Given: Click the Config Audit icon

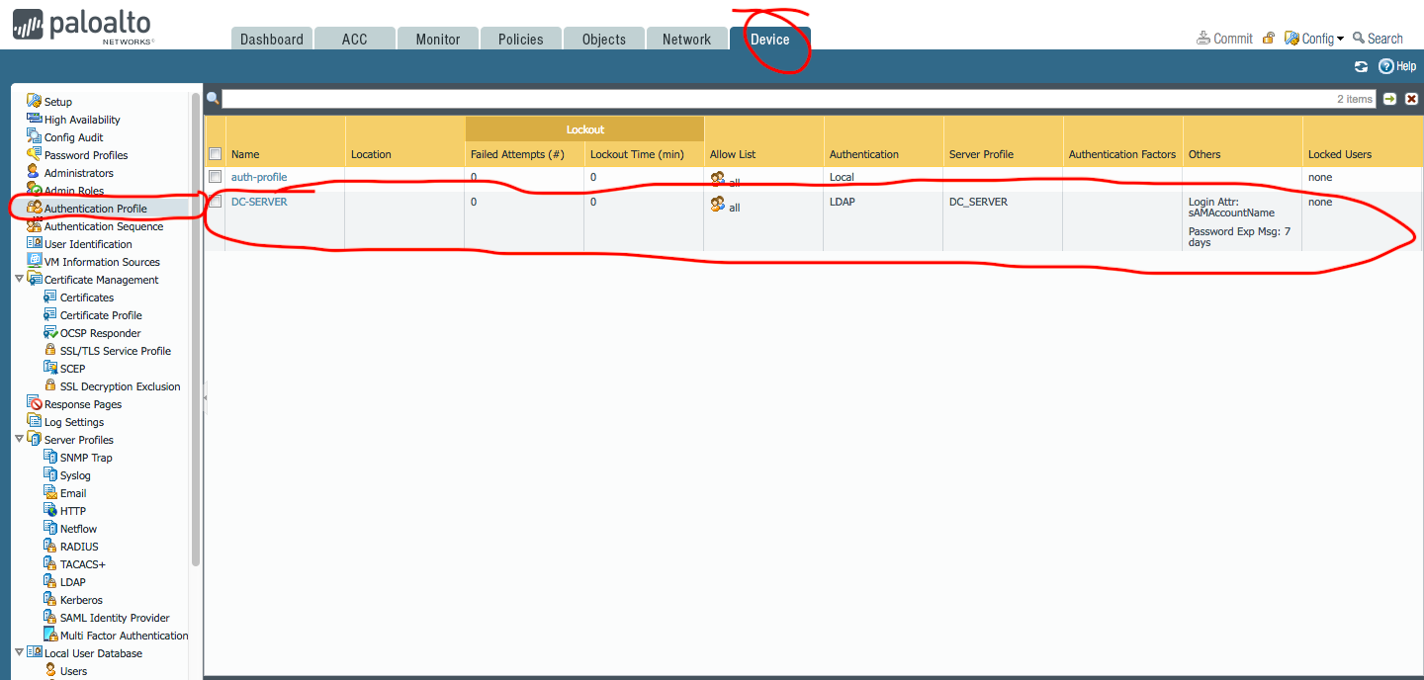Looking at the screenshot, I should click(x=35, y=136).
